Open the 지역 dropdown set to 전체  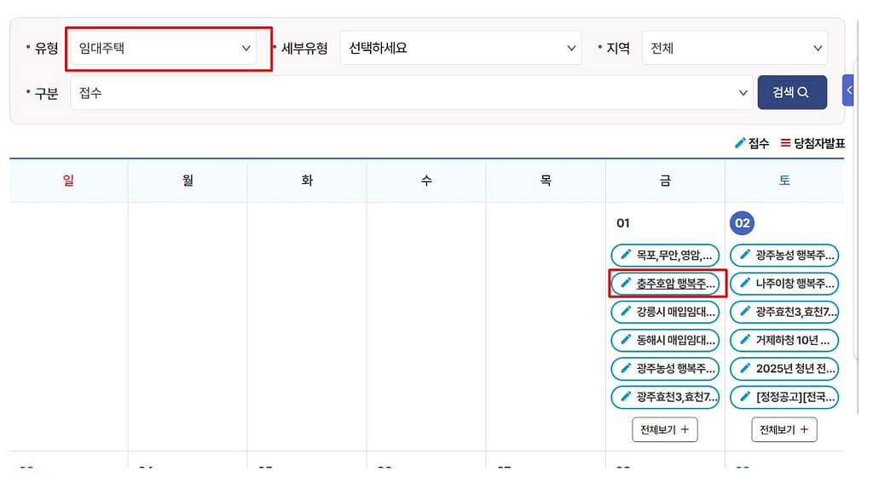tap(734, 49)
